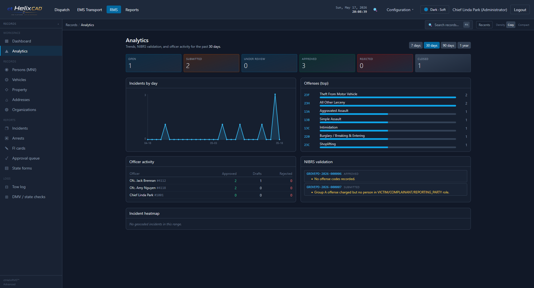Click the Rejected column header
This screenshot has height=288, width=534.
pyautogui.click(x=286, y=174)
